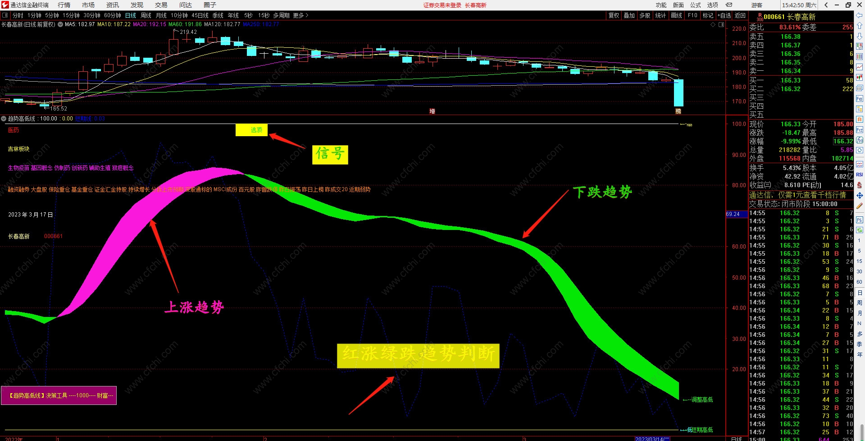Open the 版面 layout menu dropdown
The image size is (865, 441).
tap(678, 5)
